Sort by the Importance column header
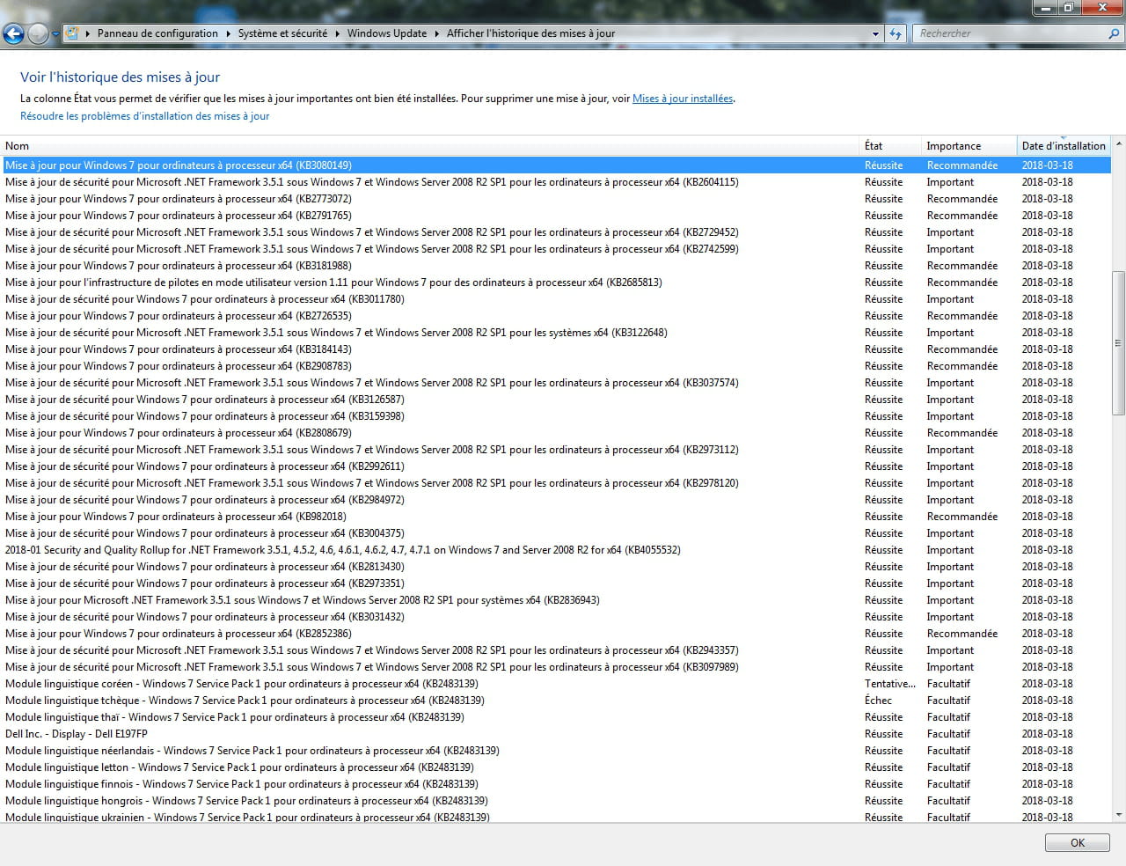The image size is (1126, 866). [x=969, y=146]
